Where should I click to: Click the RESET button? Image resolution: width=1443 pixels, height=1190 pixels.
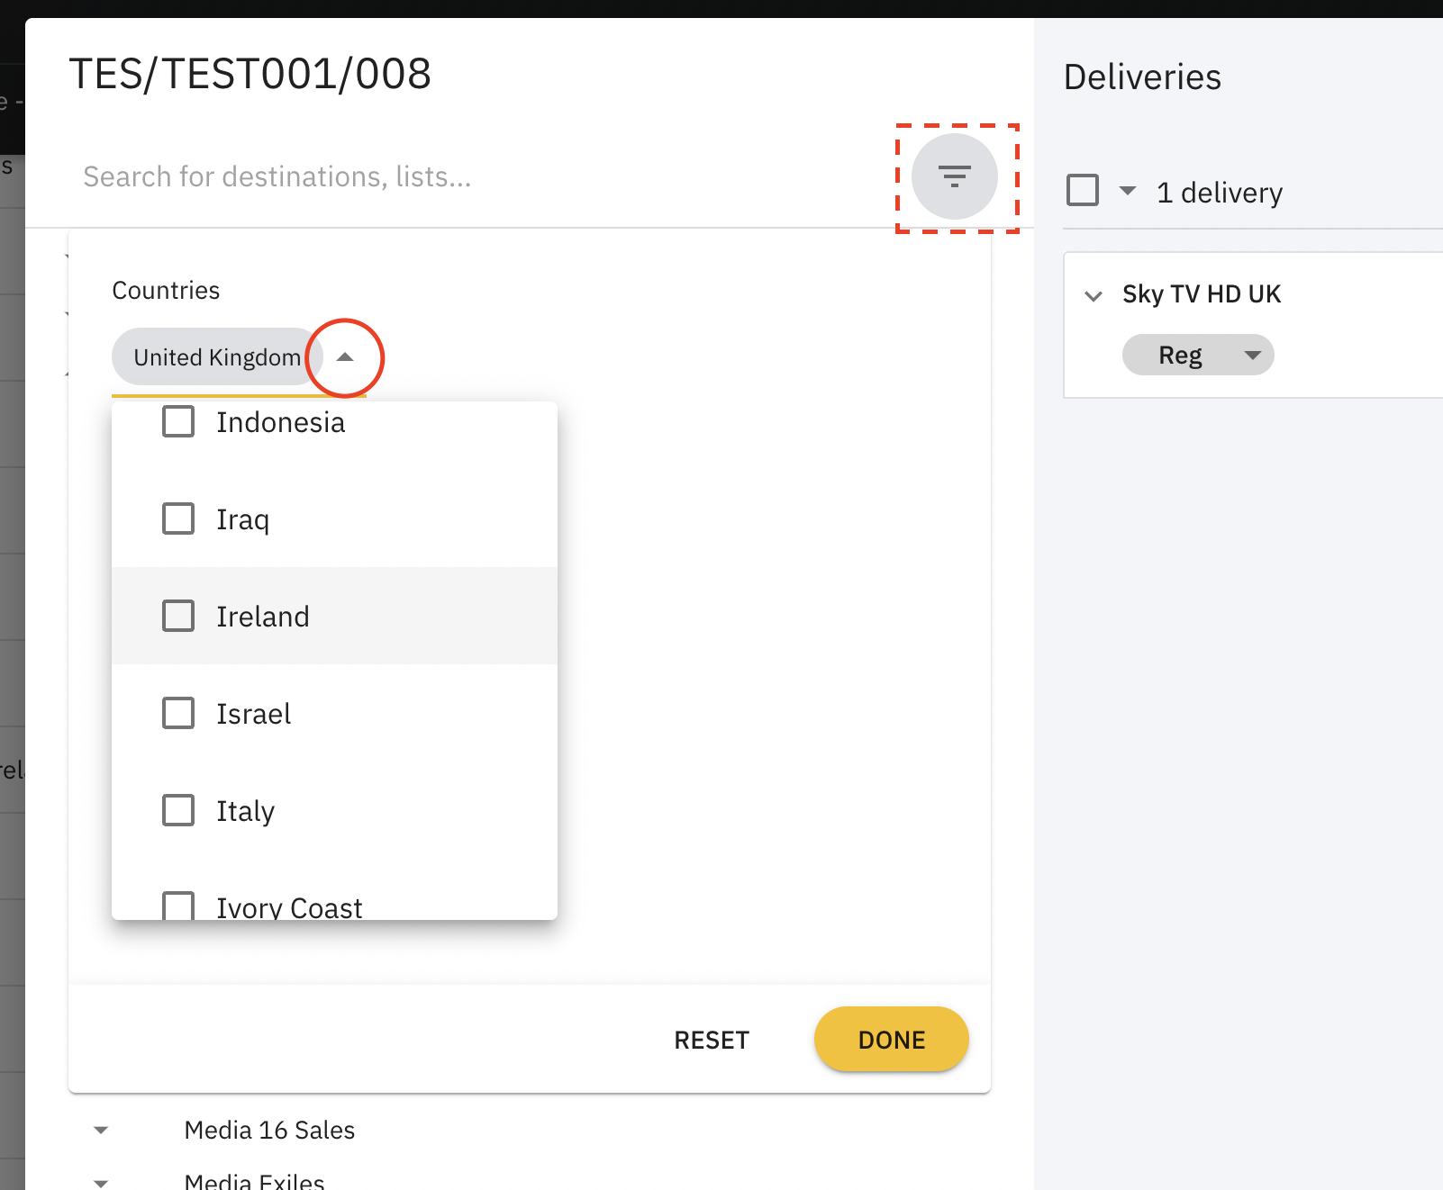[712, 1040]
